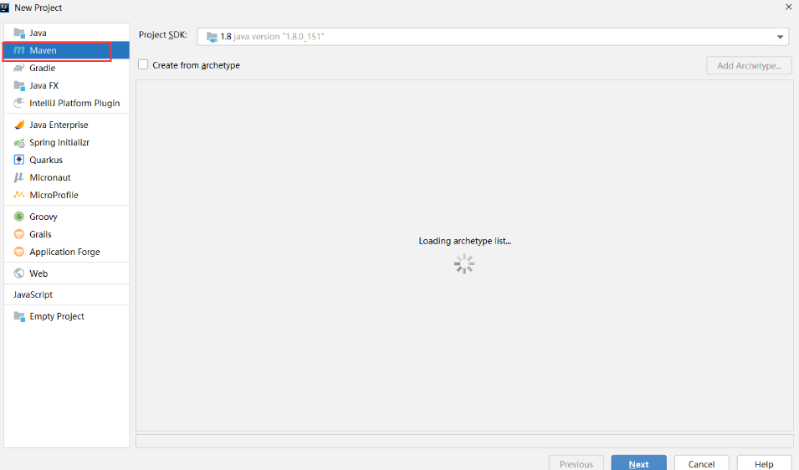
Task: Pick Quarkus from the list
Action: tap(67, 160)
